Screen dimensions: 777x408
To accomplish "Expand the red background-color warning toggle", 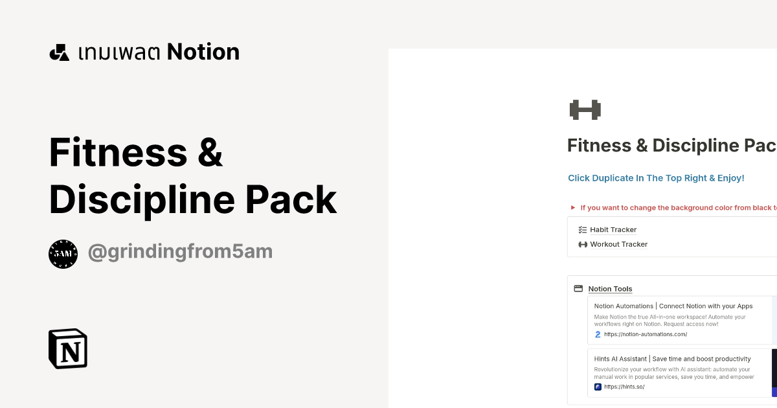I will 573,207.
